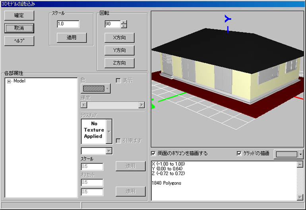The width and height of the screenshot is (306, 210).
Task: Click the right arrow of the brightness slider
Action: click(x=141, y=105)
